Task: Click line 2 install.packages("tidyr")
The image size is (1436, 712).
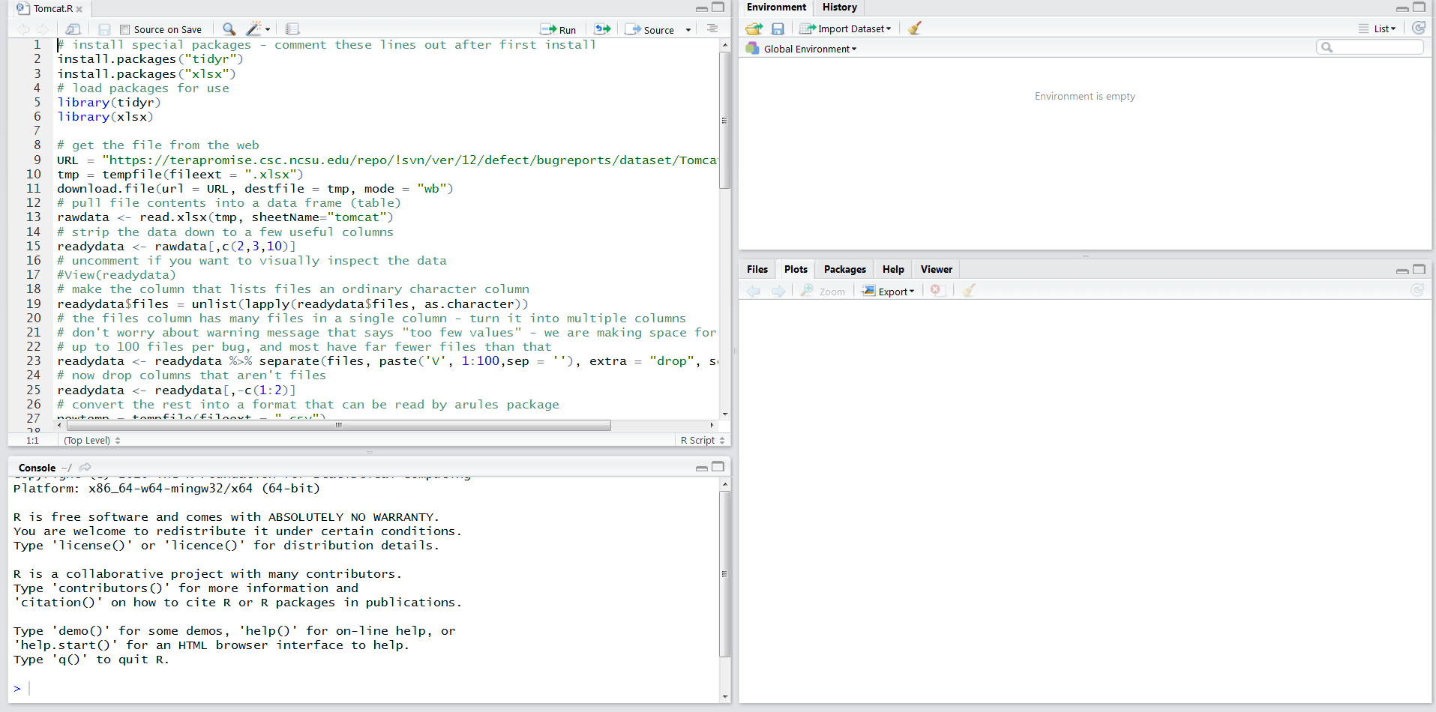Action: [x=151, y=59]
